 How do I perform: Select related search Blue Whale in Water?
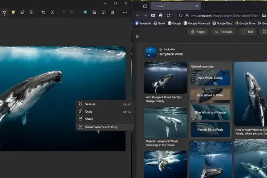click(210, 95)
